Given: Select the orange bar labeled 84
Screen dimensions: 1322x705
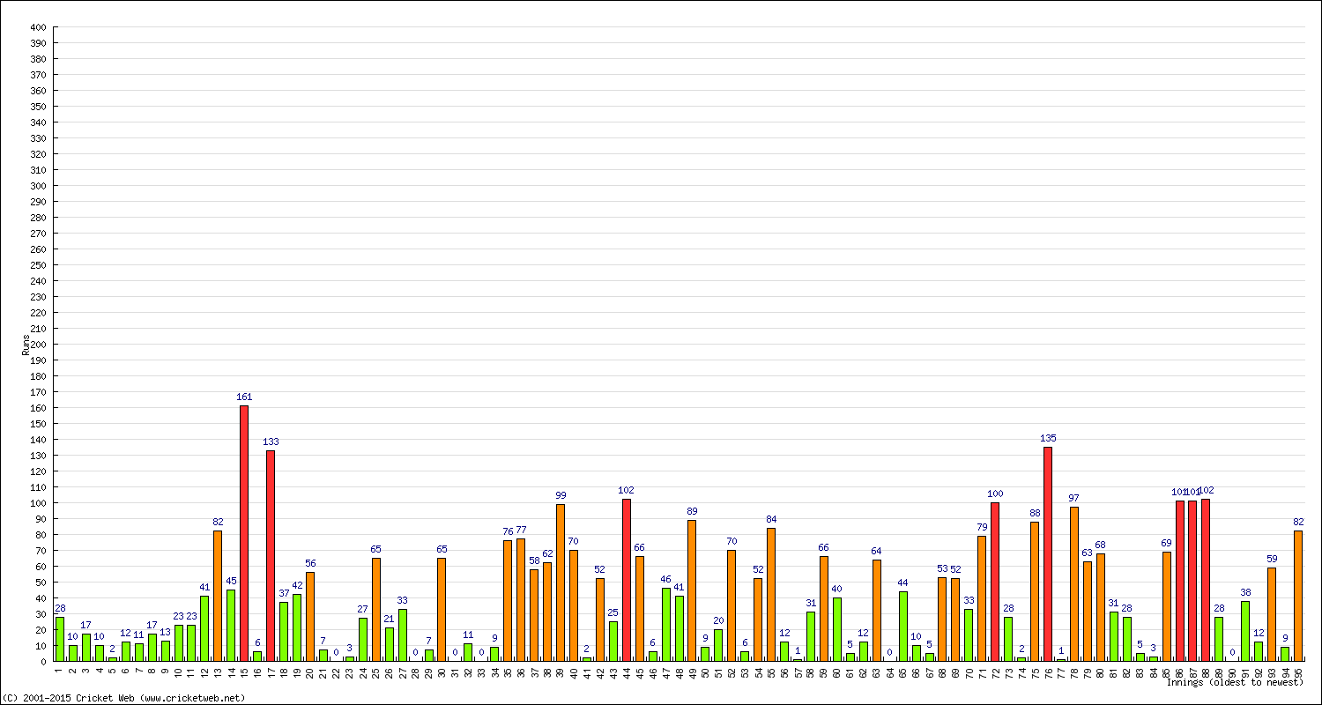Looking at the screenshot, I should [x=771, y=594].
